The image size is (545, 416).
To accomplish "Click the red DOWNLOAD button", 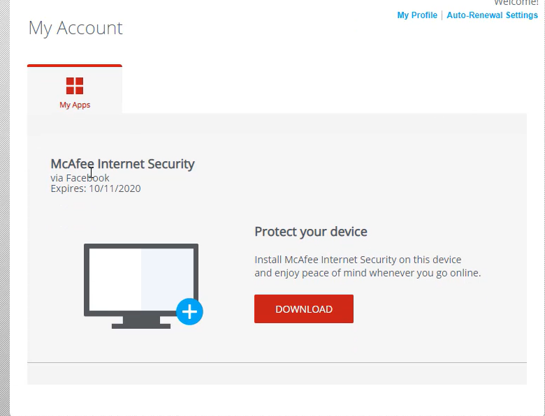I will 304,309.
